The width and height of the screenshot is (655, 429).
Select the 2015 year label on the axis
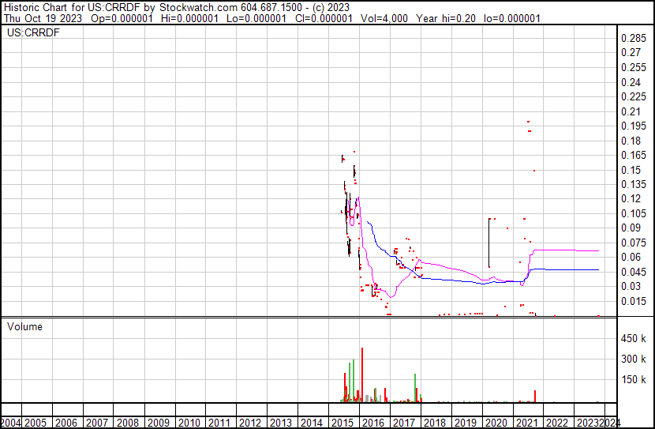[342, 423]
